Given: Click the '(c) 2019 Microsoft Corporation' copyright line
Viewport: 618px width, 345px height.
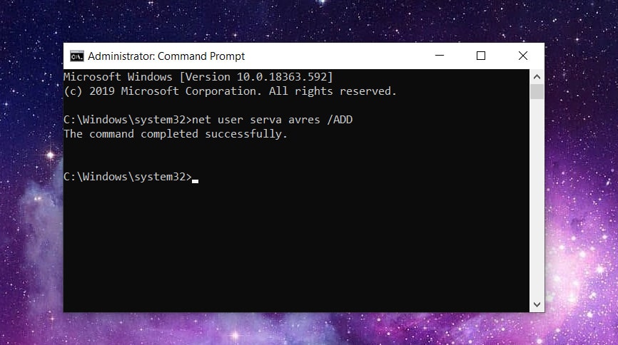Looking at the screenshot, I should (231, 91).
